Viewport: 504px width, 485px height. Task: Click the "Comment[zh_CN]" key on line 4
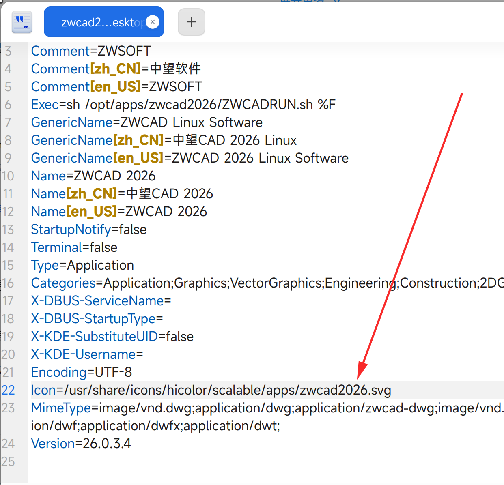pos(86,69)
